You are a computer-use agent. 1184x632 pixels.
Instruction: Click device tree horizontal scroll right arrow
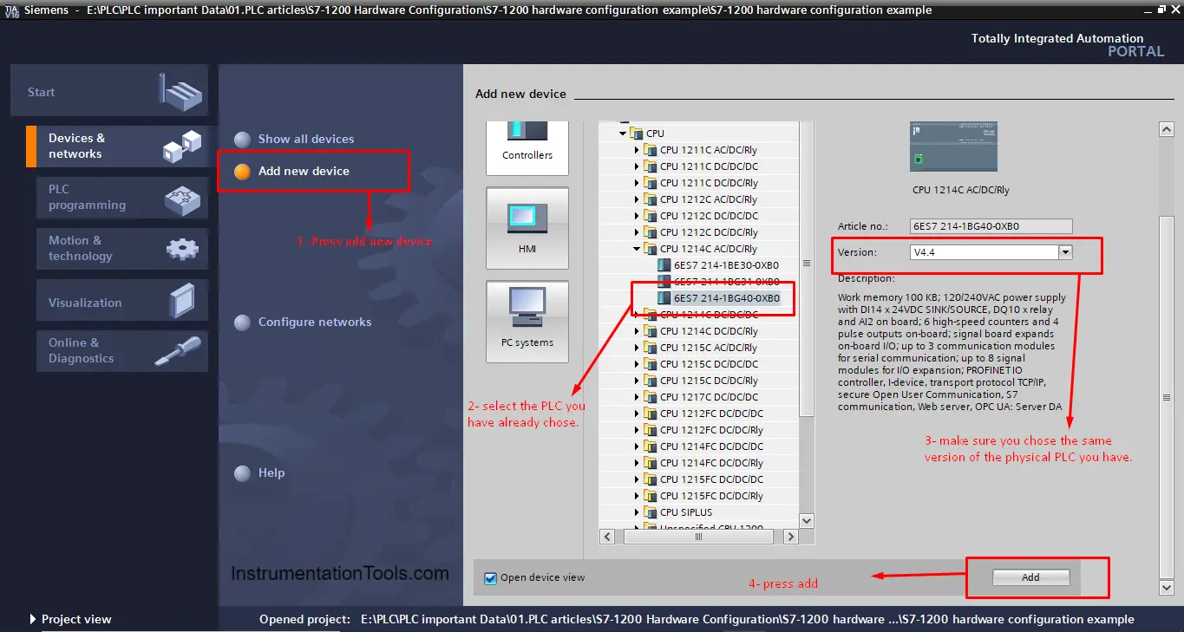(790, 537)
